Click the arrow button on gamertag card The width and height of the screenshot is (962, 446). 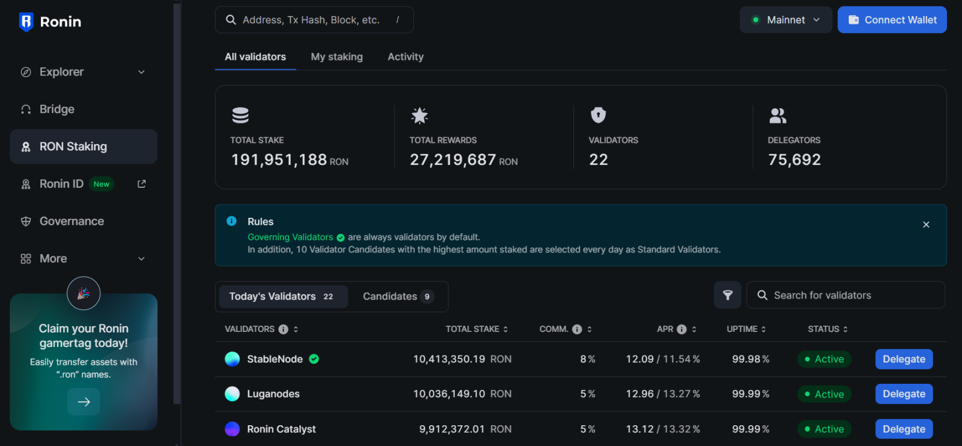pyautogui.click(x=83, y=402)
